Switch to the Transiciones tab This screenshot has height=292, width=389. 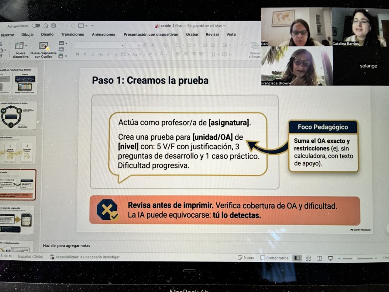(72, 34)
